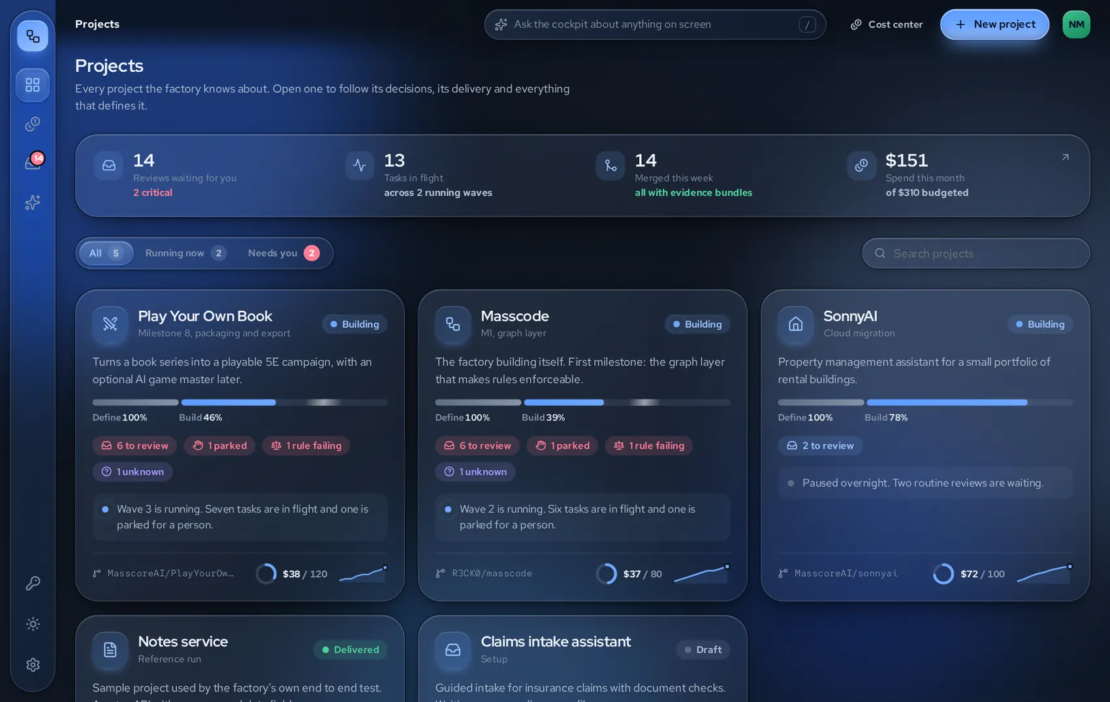The width and height of the screenshot is (1110, 702).
Task: Click the Claims intake assistant tray icon
Action: coord(452,650)
